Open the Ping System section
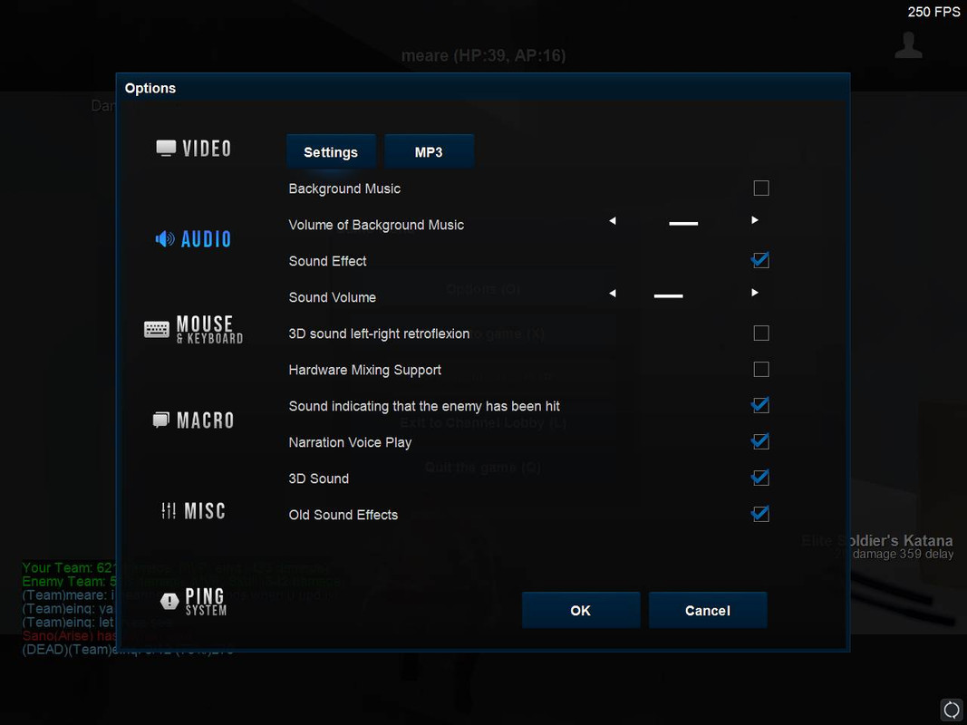Image resolution: width=967 pixels, height=725 pixels. click(194, 601)
